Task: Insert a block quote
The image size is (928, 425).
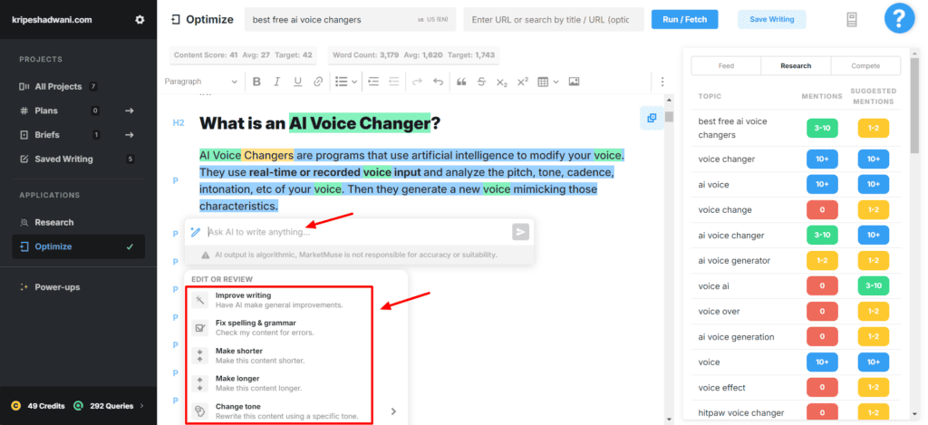Action: [461, 82]
